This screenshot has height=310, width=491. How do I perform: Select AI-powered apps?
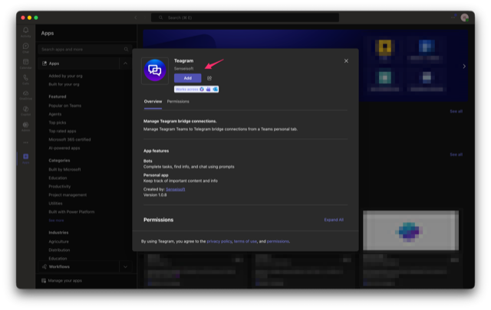(64, 148)
